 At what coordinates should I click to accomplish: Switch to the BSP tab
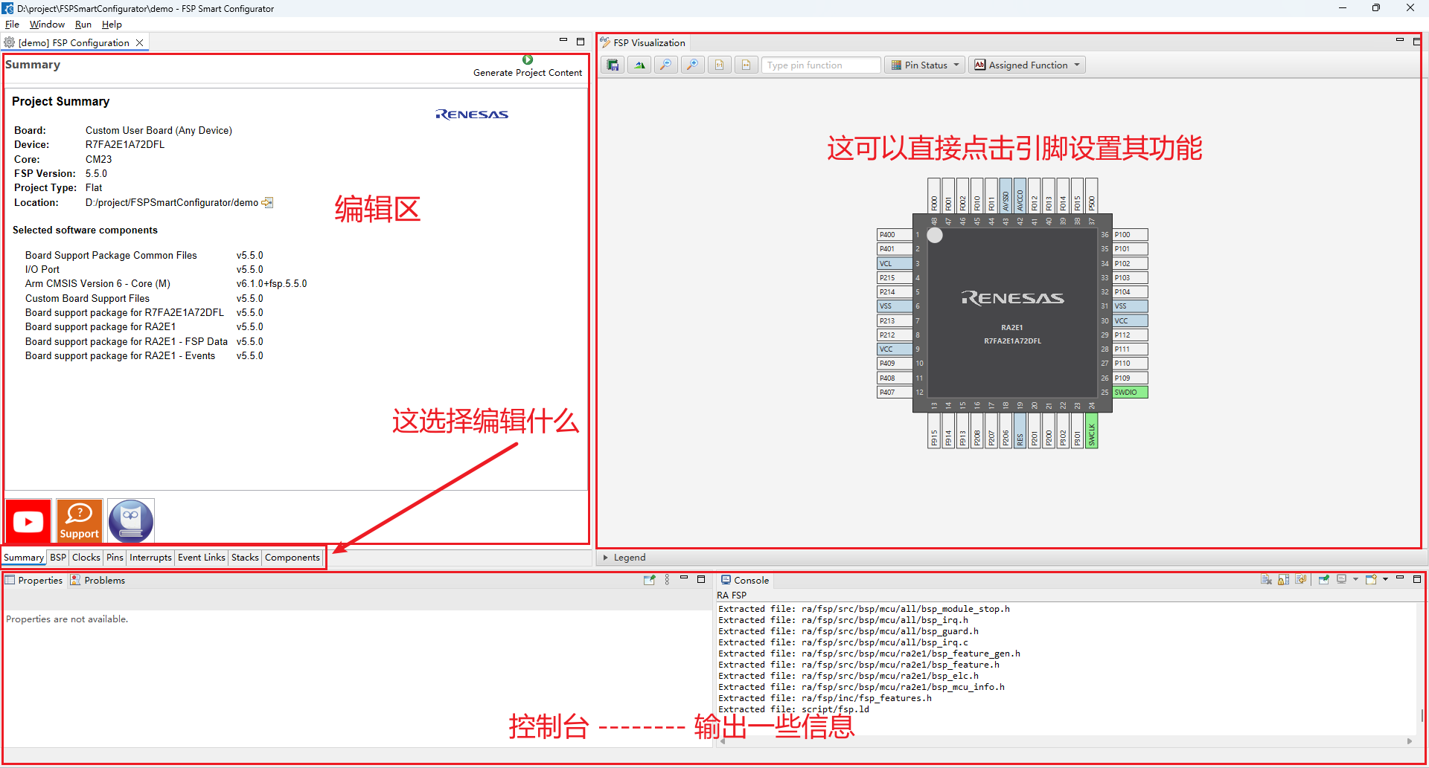click(58, 558)
